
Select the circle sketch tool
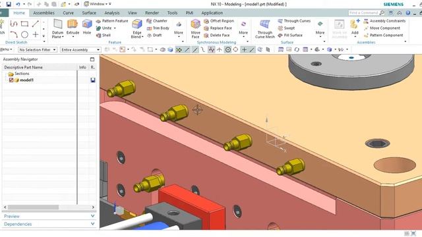pos(24,35)
